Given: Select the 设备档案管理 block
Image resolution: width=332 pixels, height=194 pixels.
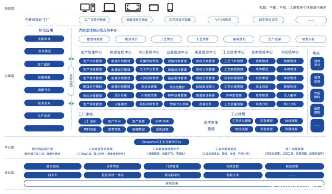Looking at the screenshot, I should pyautogui.click(x=177, y=61).
